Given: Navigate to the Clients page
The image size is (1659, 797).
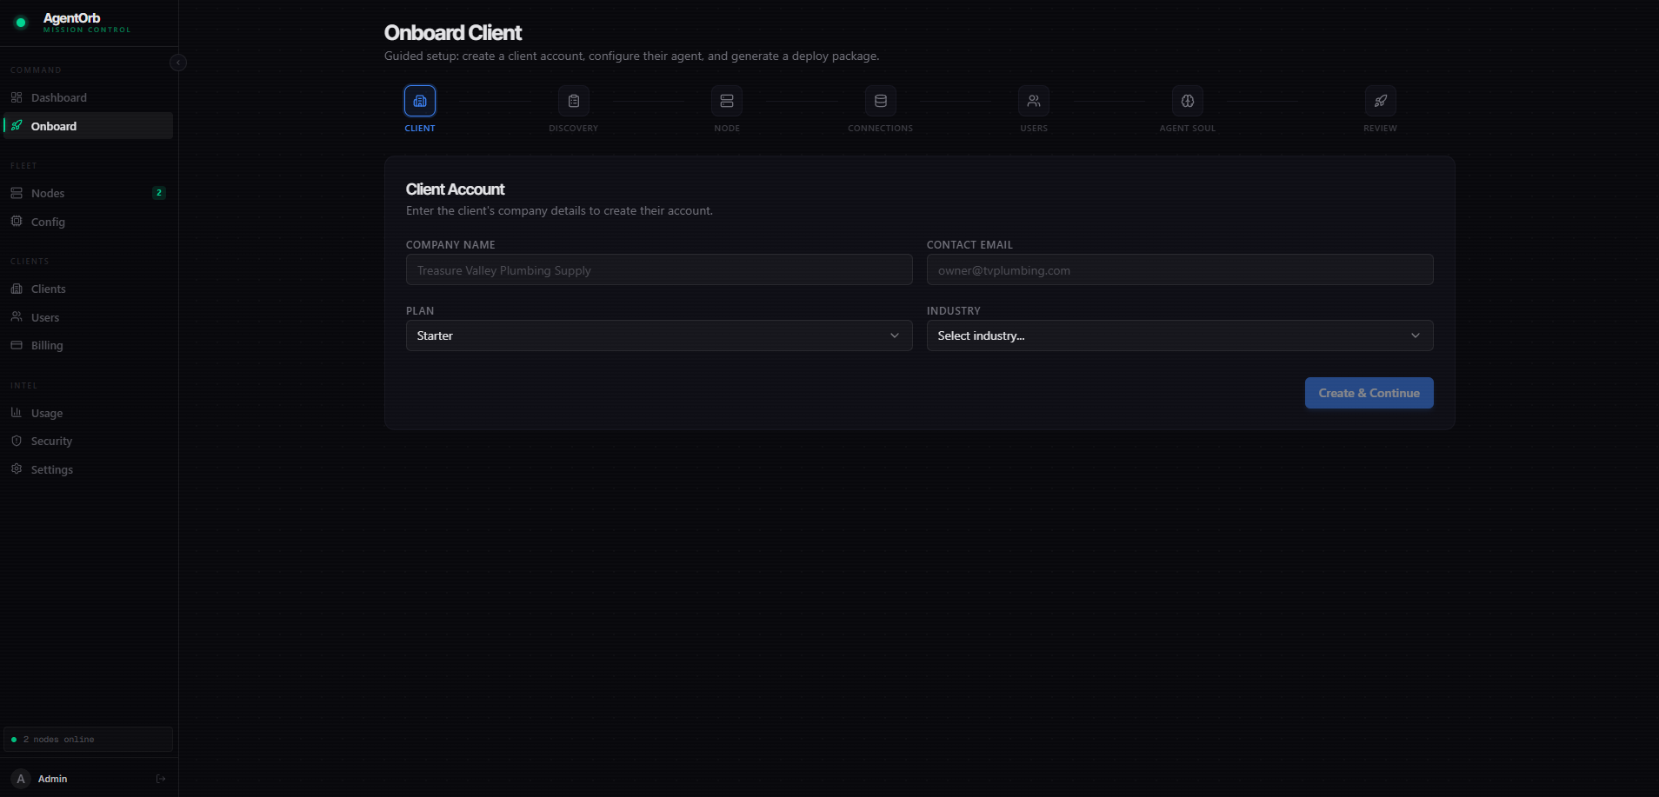Looking at the screenshot, I should click(88, 289).
